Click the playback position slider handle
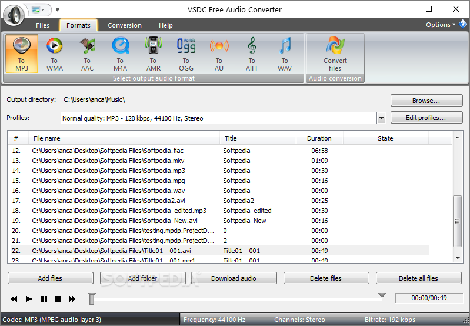Viewport: 470px width, 326px height. [92, 299]
